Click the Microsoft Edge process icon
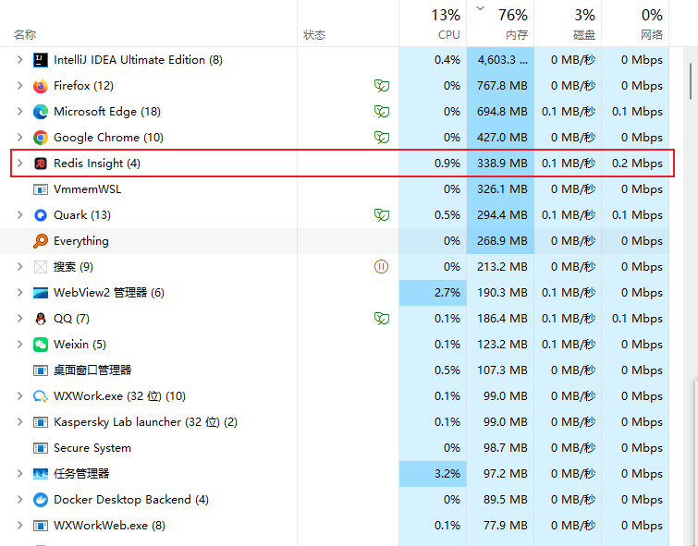 pyautogui.click(x=41, y=111)
